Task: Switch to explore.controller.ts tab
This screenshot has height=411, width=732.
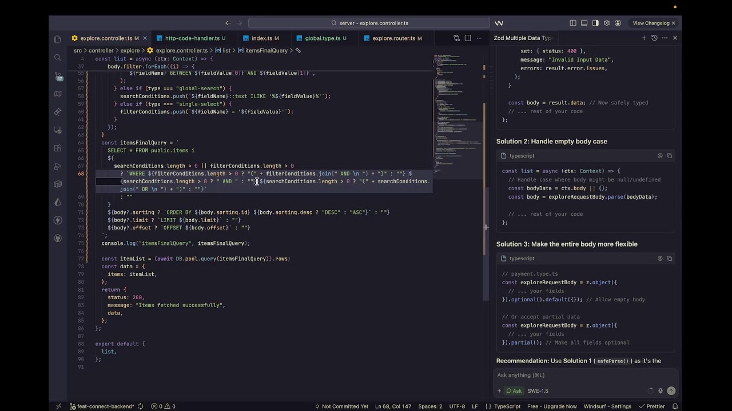Action: pyautogui.click(x=106, y=38)
